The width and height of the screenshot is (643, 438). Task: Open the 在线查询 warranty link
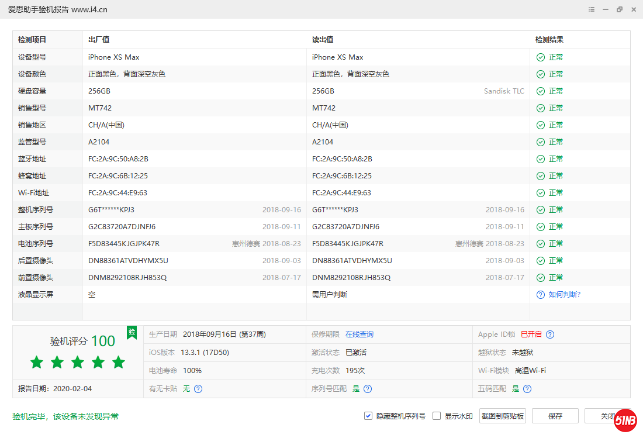359,334
